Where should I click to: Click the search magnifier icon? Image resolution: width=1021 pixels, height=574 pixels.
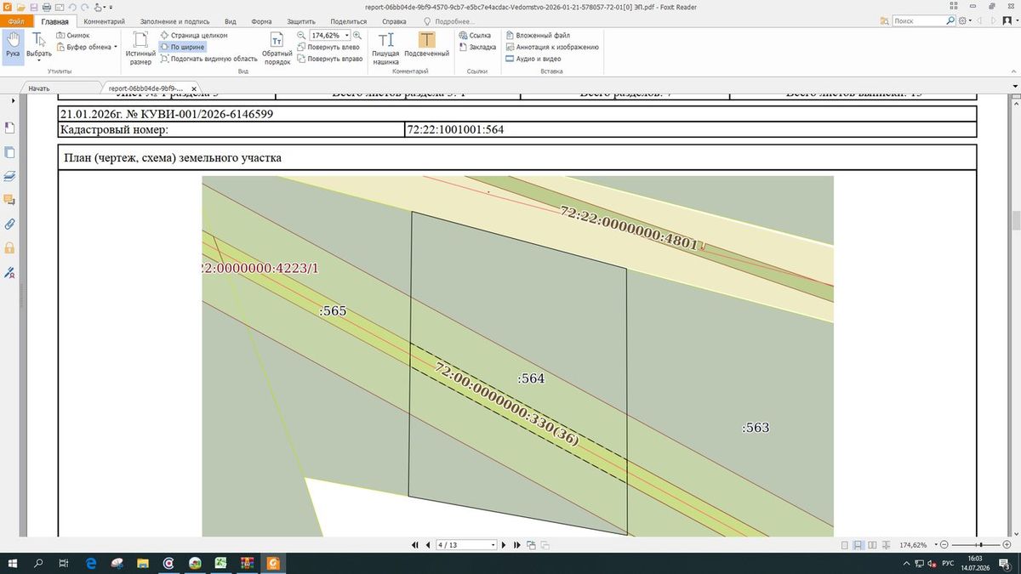pyautogui.click(x=950, y=20)
